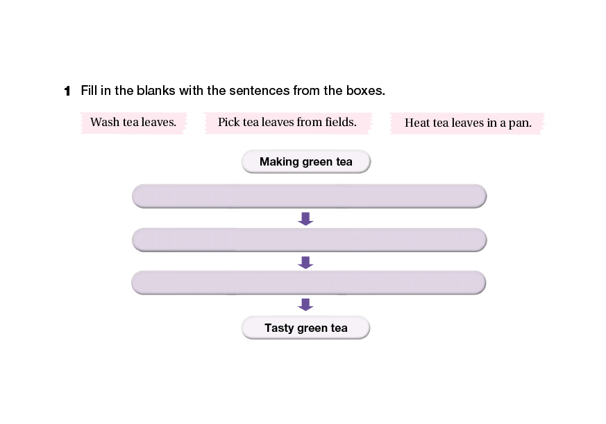Viewport: 606px width, 424px height.
Task: Click the "Tasty green tea" result label
Action: [305, 328]
